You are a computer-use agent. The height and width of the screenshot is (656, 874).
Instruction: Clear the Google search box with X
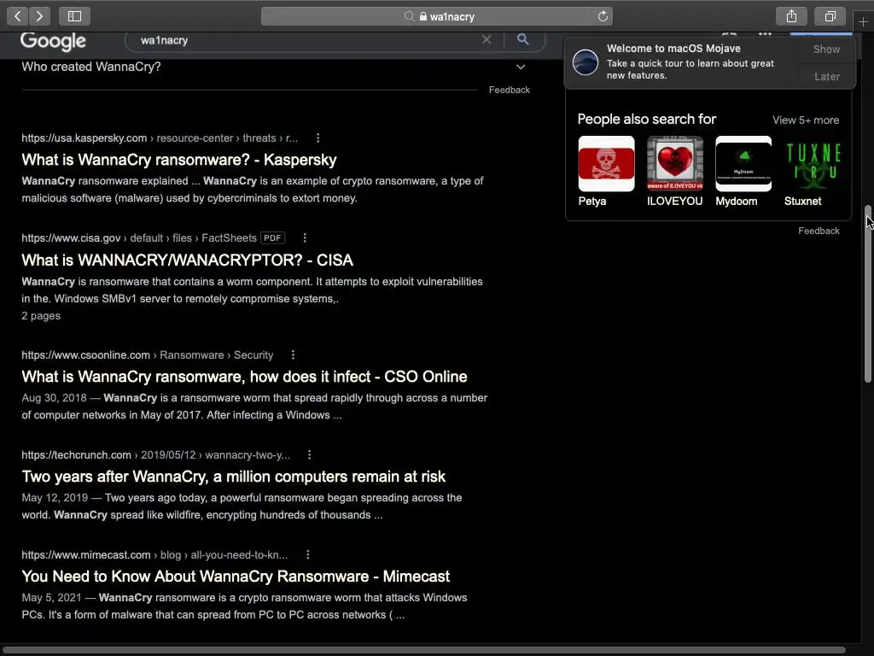pos(487,39)
